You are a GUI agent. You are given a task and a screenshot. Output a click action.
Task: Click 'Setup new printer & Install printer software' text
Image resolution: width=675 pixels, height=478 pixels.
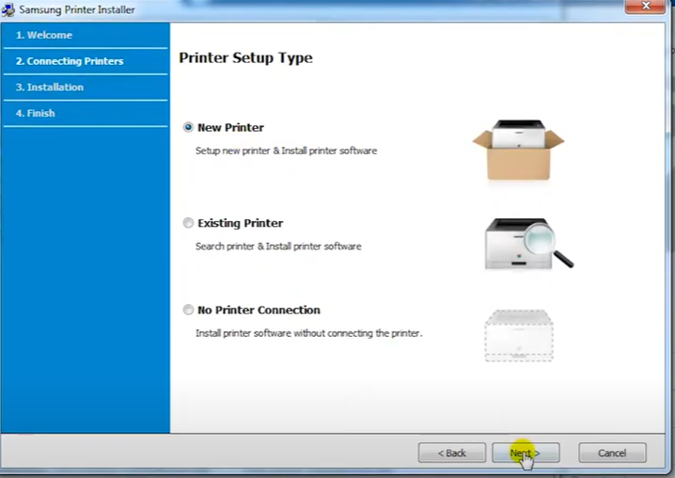tap(287, 151)
